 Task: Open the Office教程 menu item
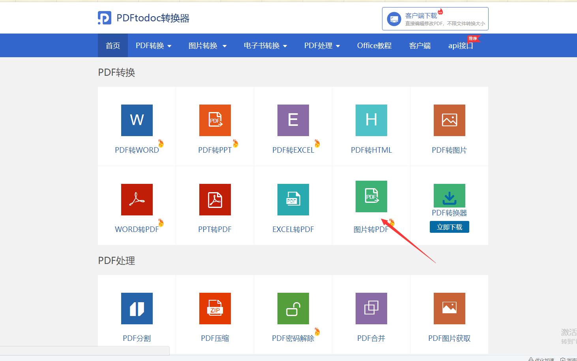(x=374, y=45)
